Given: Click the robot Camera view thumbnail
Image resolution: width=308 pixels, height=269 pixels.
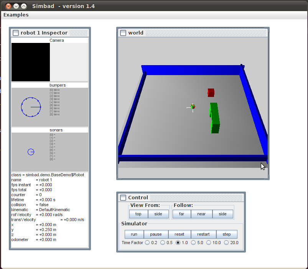Looking at the screenshot, I should click(30, 62).
